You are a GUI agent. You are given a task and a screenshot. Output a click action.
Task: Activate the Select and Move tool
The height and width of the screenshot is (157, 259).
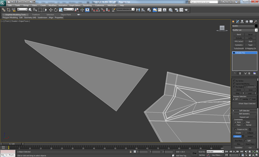pyautogui.click(x=51, y=10)
